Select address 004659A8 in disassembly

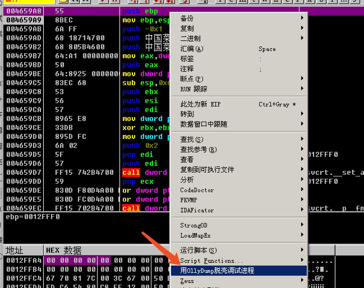pos(24,11)
